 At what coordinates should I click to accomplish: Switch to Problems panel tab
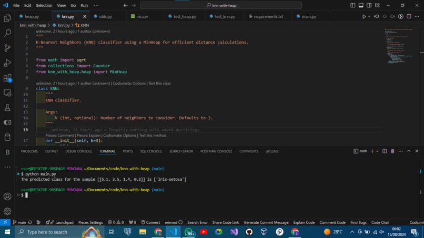(x=29, y=151)
